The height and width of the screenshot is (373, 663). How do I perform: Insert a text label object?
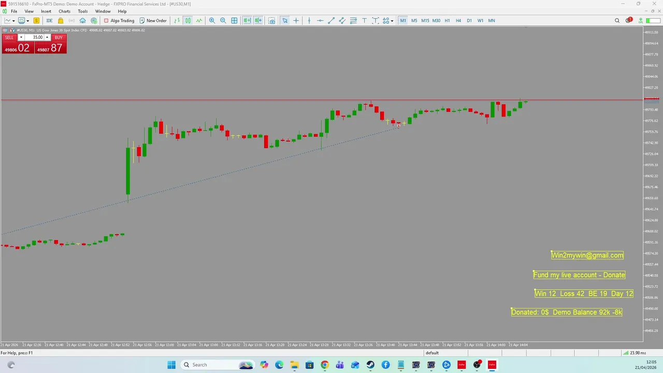tap(376, 21)
